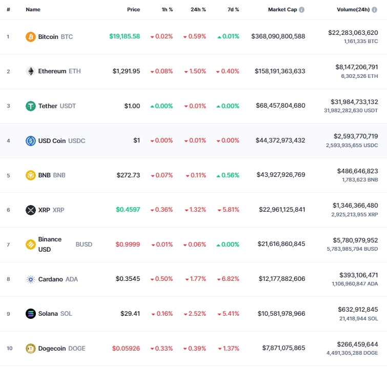Open the USD Coin USDC name link
This screenshot has height=367, width=387.
click(x=62, y=141)
